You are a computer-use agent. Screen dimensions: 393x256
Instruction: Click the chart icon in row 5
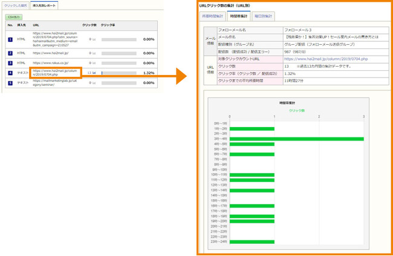pyautogui.click(x=94, y=83)
